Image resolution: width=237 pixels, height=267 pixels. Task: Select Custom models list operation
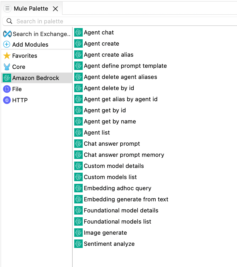pyautogui.click(x=110, y=177)
